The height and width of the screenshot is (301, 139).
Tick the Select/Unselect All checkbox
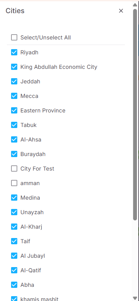point(14,37)
